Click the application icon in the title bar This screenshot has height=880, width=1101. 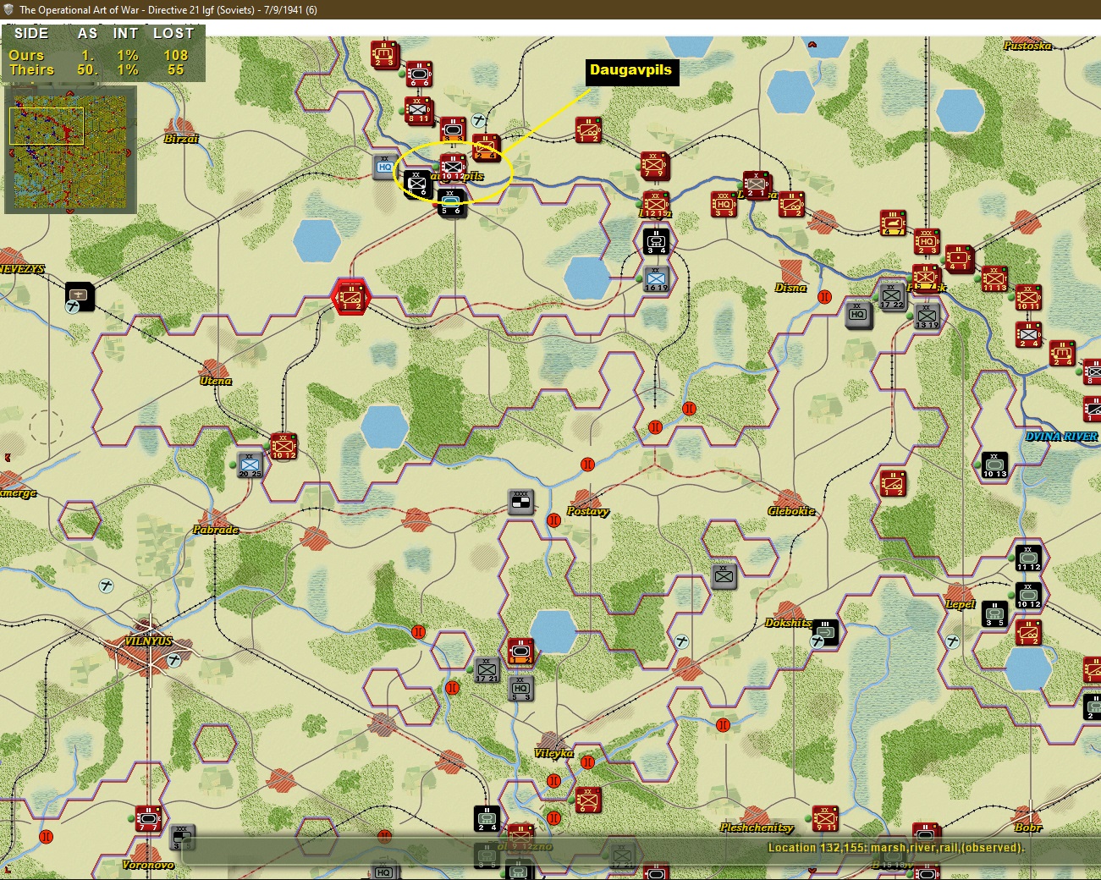coord(8,9)
